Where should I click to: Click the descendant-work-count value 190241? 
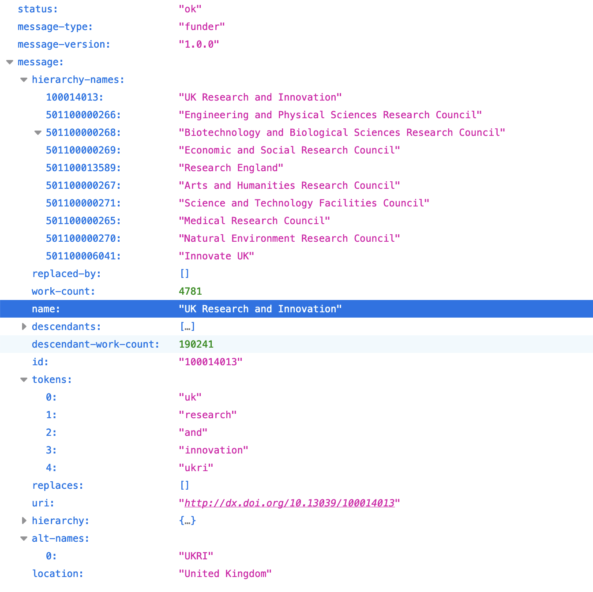pyautogui.click(x=196, y=344)
